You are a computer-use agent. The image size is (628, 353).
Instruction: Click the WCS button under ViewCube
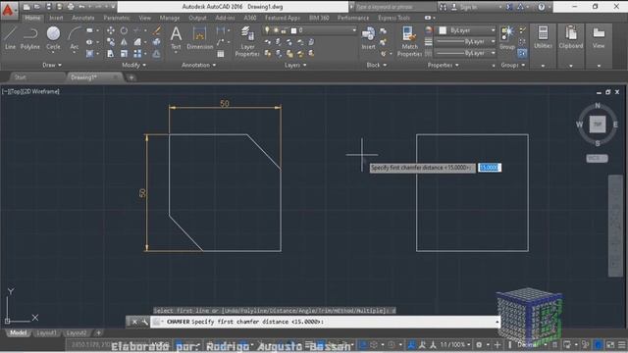(597, 159)
